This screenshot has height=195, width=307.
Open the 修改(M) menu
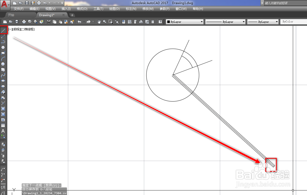pyautogui.click(x=148, y=9)
